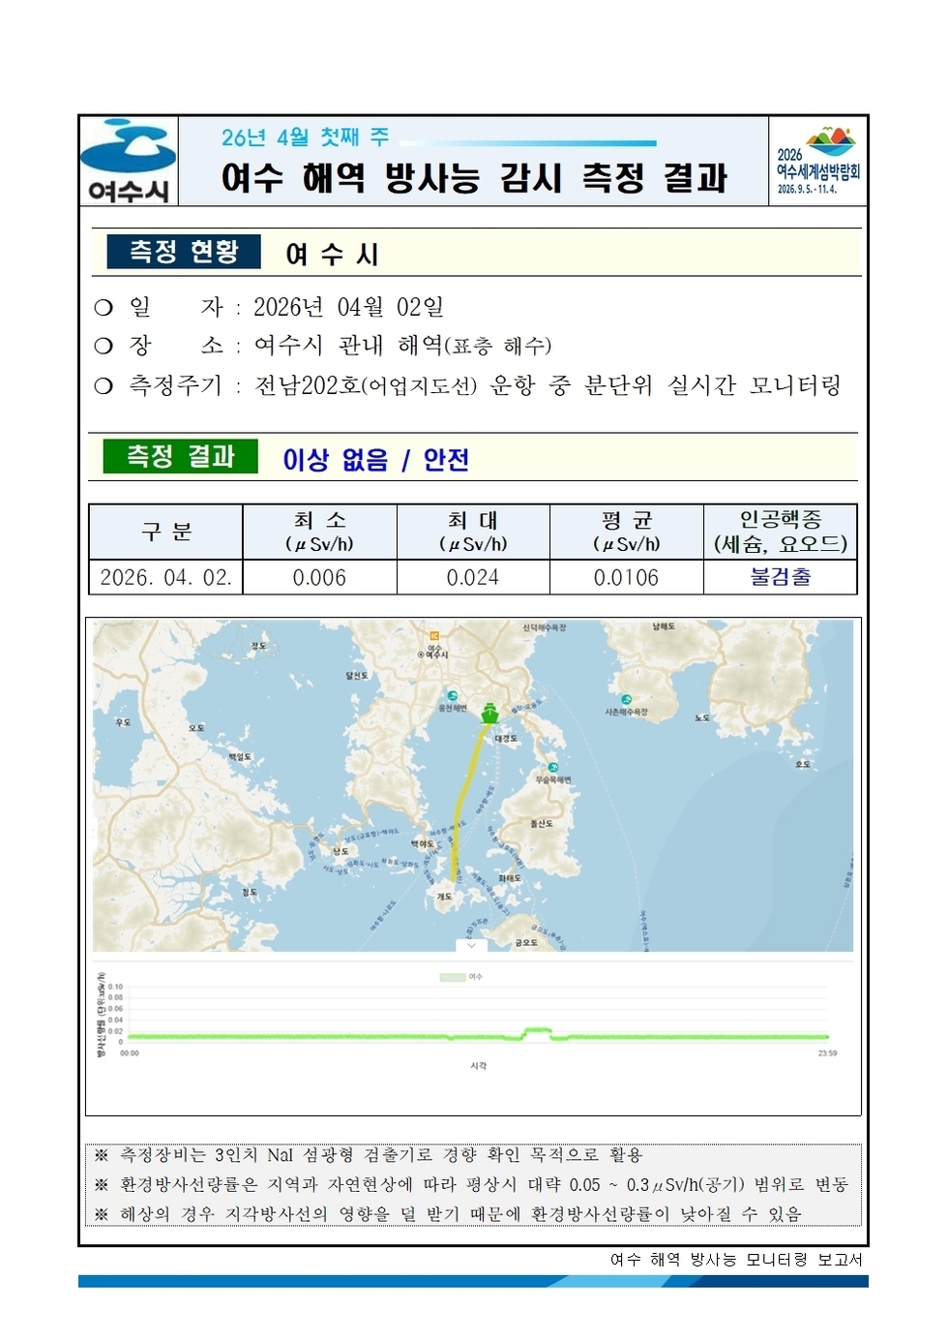This screenshot has width=948, height=1342.
Task: Collapse the map using bottom chevron
Action: (472, 945)
